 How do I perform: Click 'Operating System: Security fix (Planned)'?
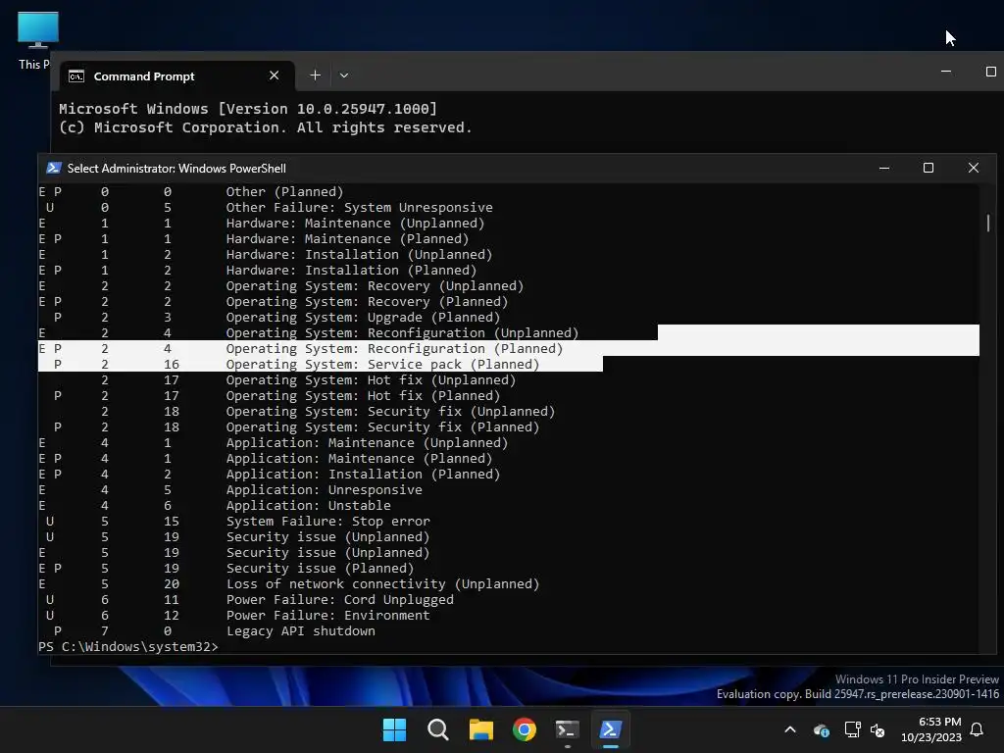click(x=383, y=427)
